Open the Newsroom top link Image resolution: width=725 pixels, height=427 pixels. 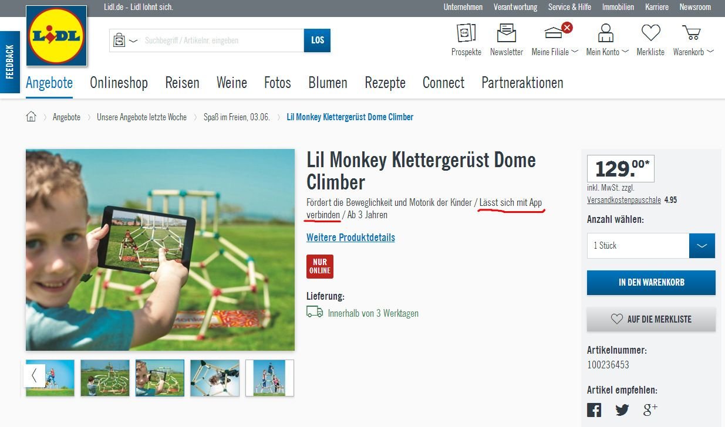[695, 7]
